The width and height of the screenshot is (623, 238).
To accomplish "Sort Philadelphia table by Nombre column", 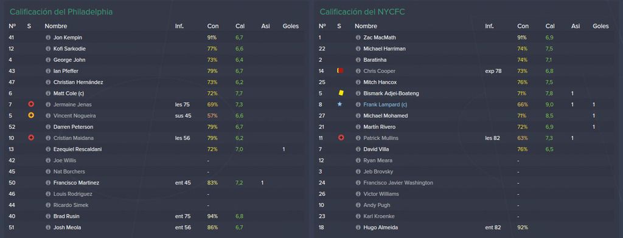I will click(x=55, y=26).
